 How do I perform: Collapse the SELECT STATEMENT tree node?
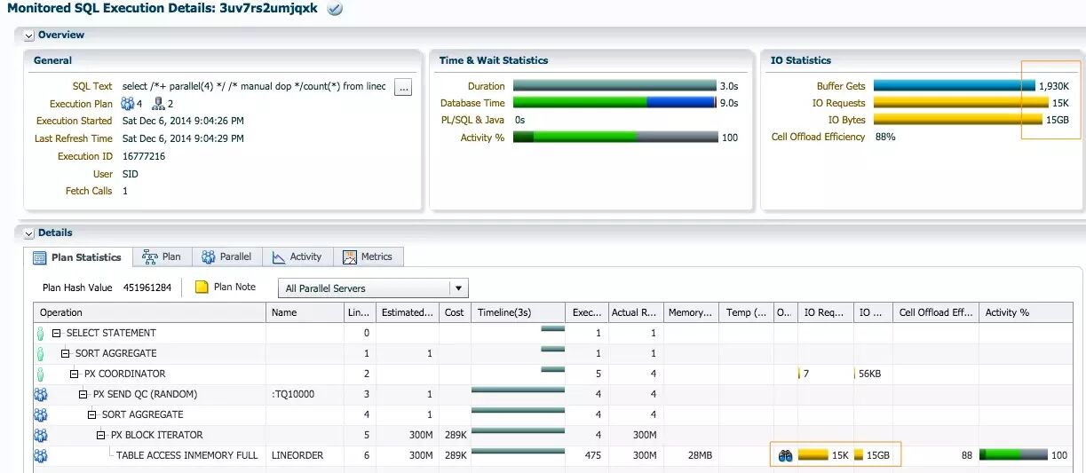click(57, 334)
